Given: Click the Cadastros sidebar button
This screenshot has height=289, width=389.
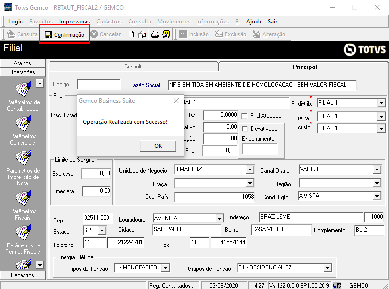Looking at the screenshot, I should point(22,275).
